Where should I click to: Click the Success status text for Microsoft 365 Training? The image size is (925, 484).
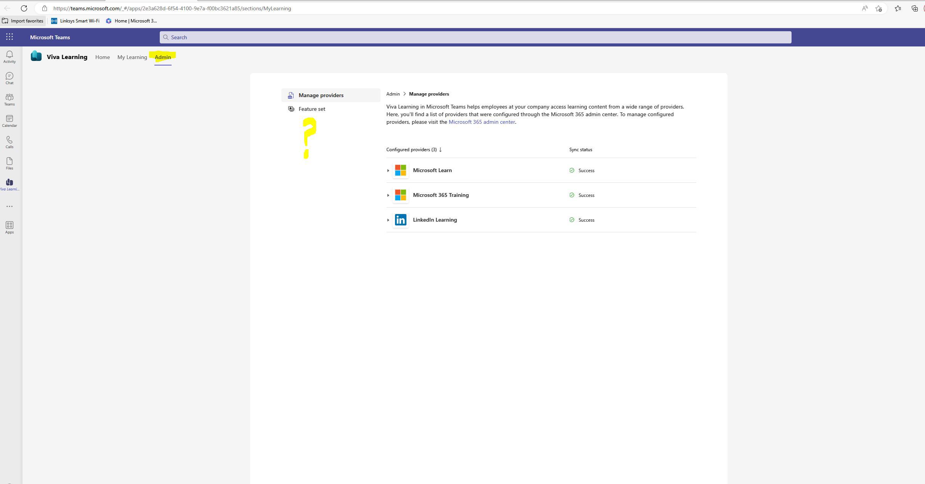[586, 195]
